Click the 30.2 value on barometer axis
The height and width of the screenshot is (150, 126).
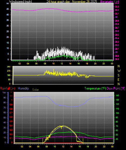[x=117, y=10]
